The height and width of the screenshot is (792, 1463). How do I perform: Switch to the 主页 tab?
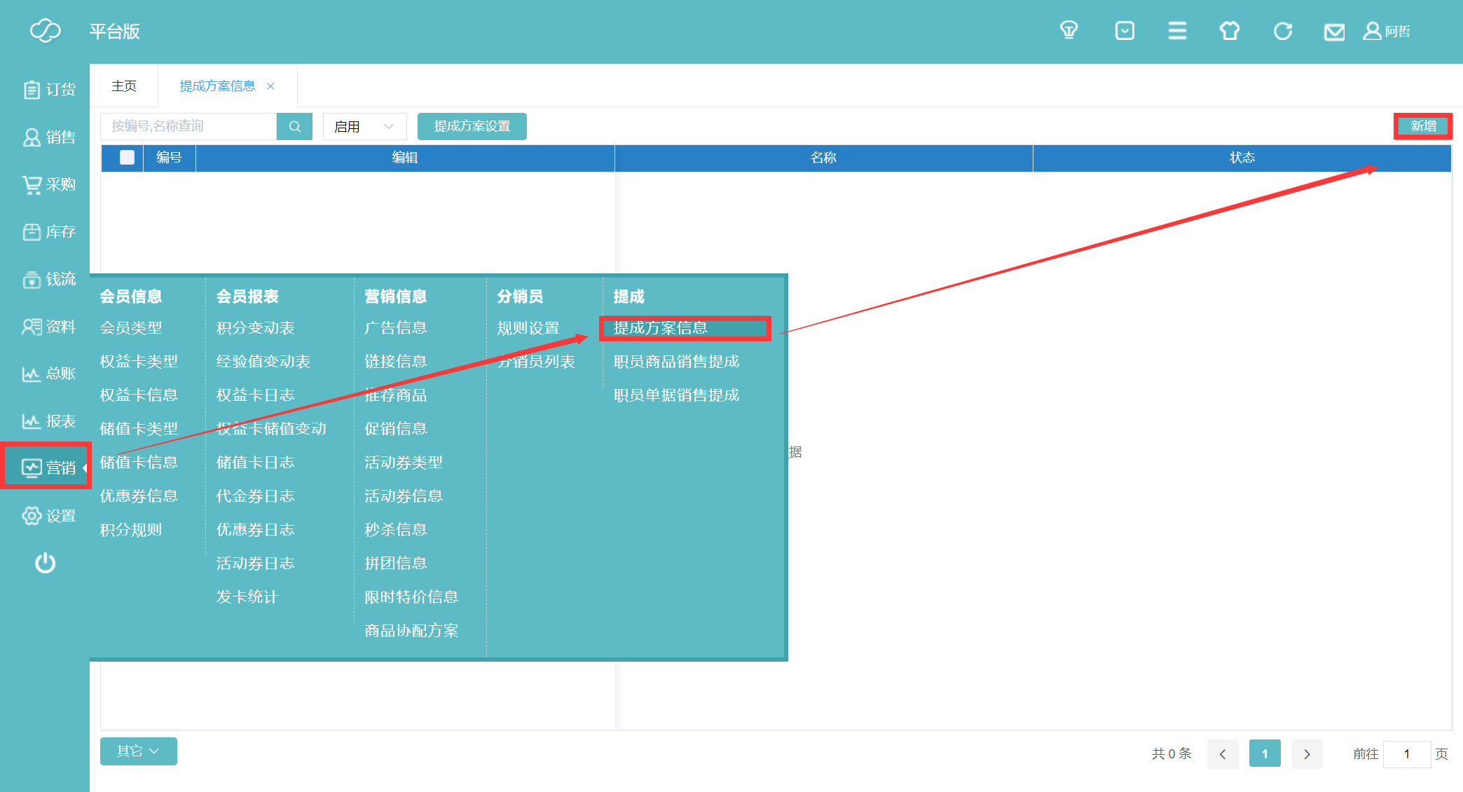124,86
